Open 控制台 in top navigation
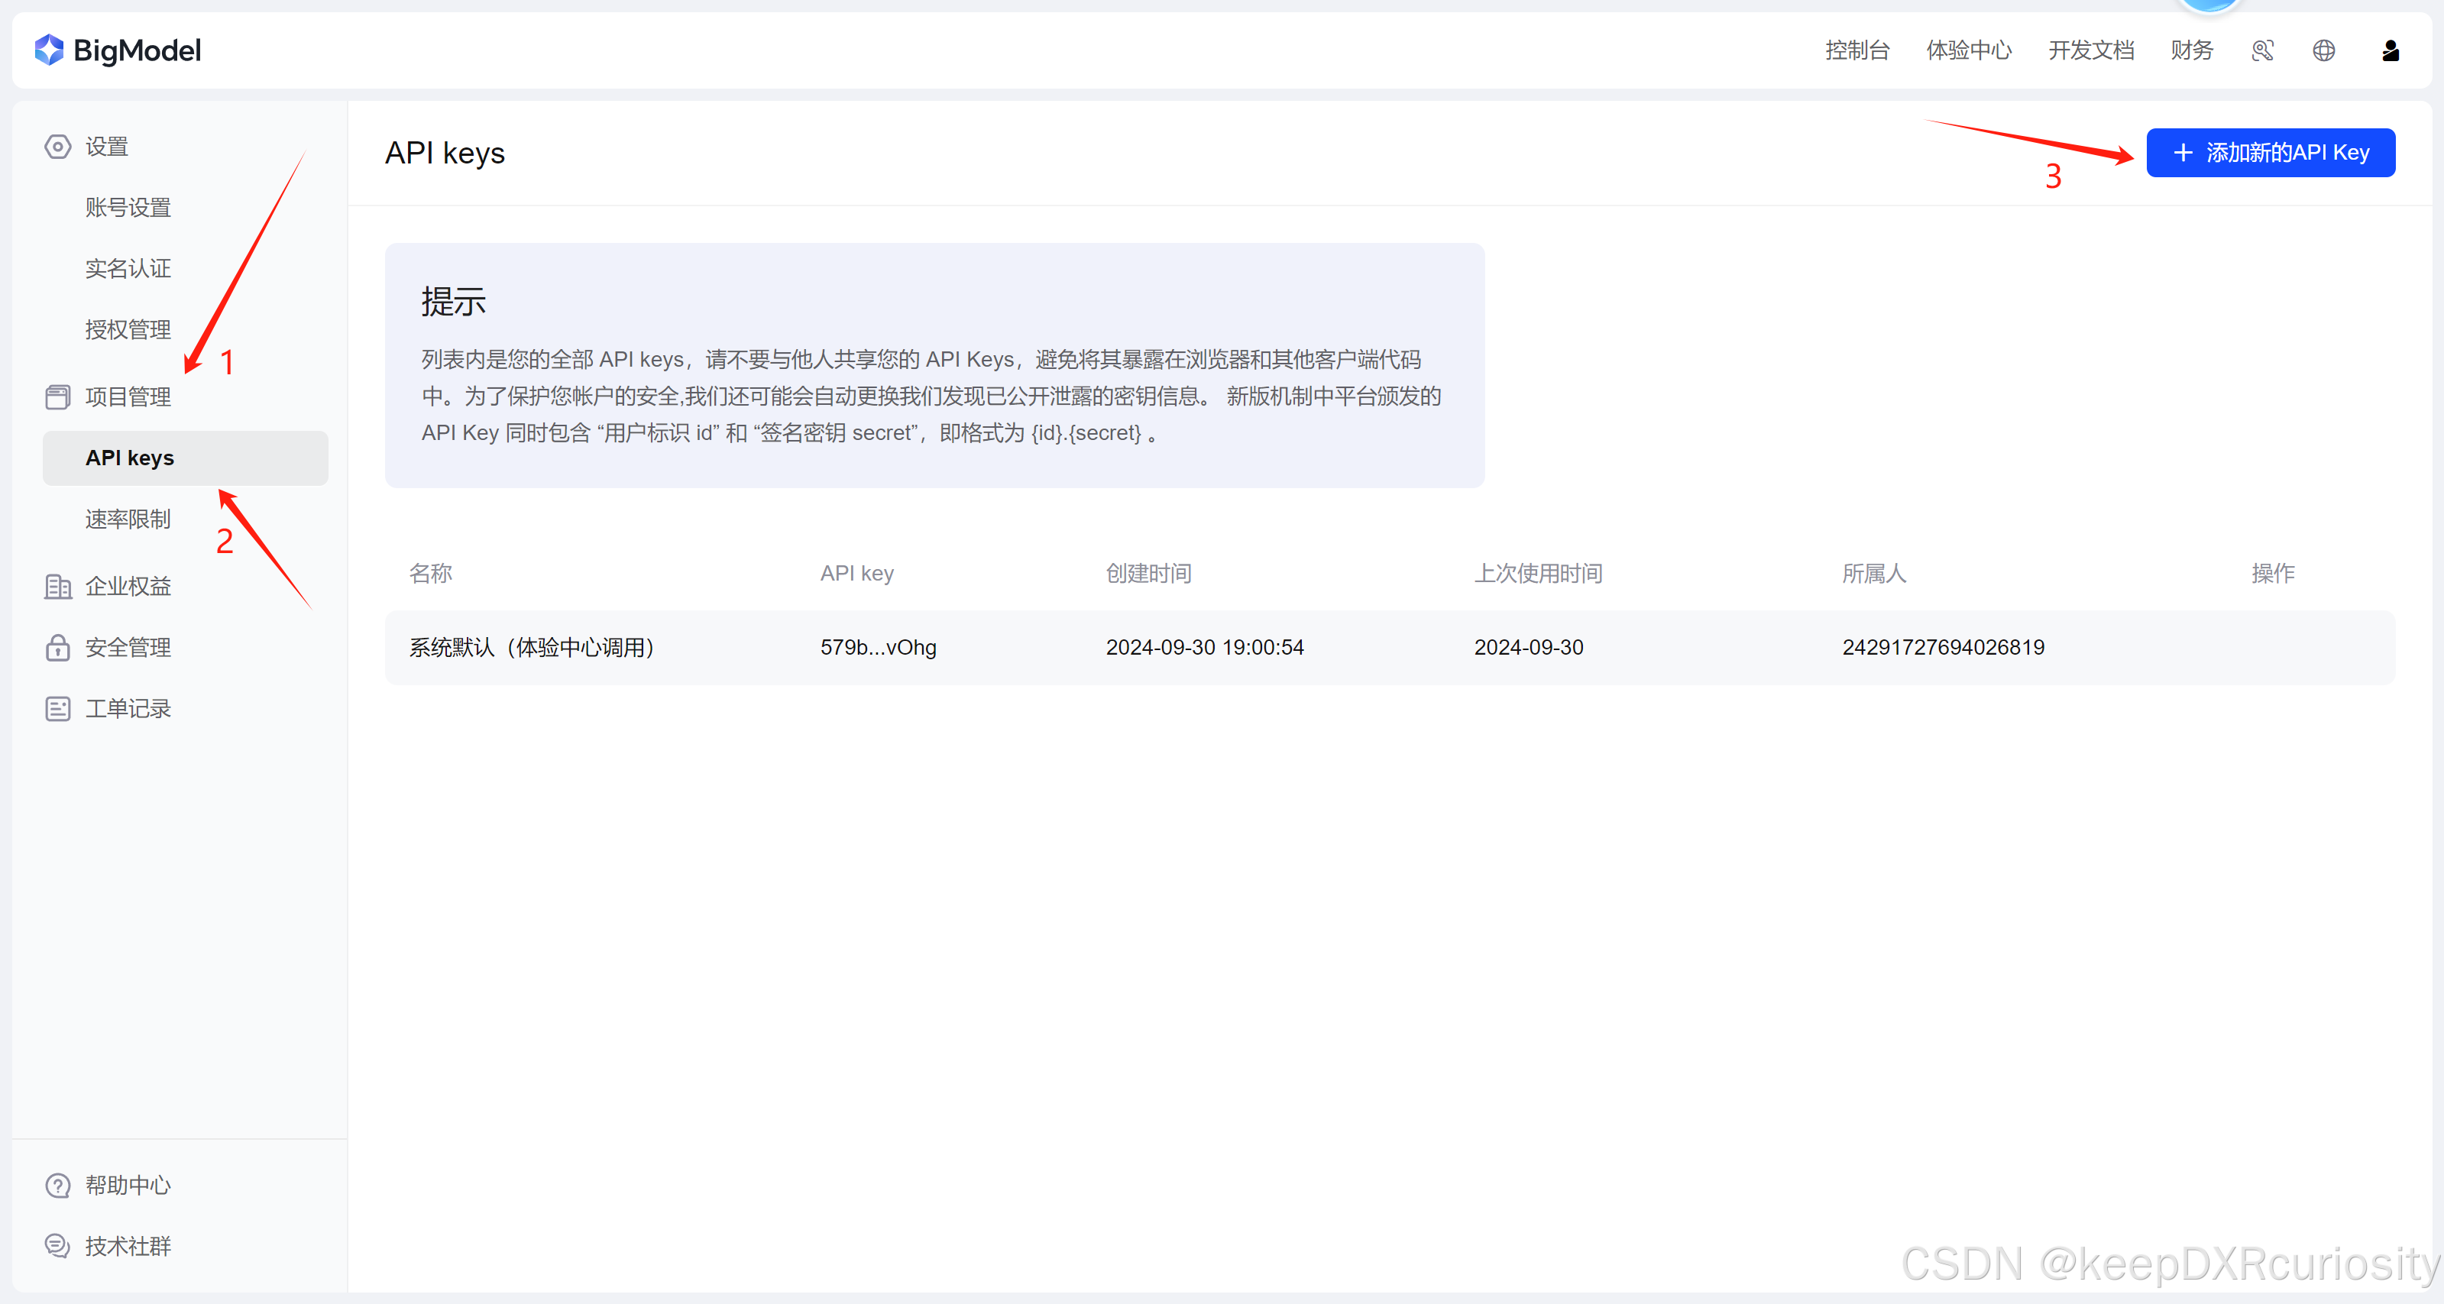Viewport: 2444px width, 1304px height. pyautogui.click(x=1856, y=50)
